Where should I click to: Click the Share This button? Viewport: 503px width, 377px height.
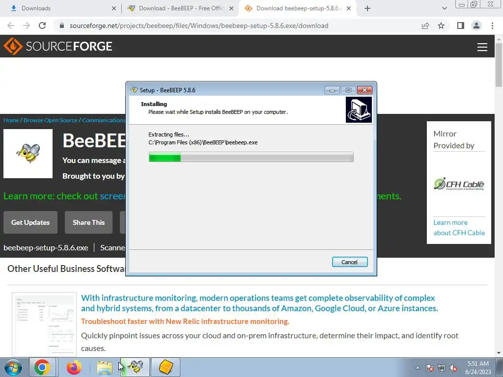point(88,222)
